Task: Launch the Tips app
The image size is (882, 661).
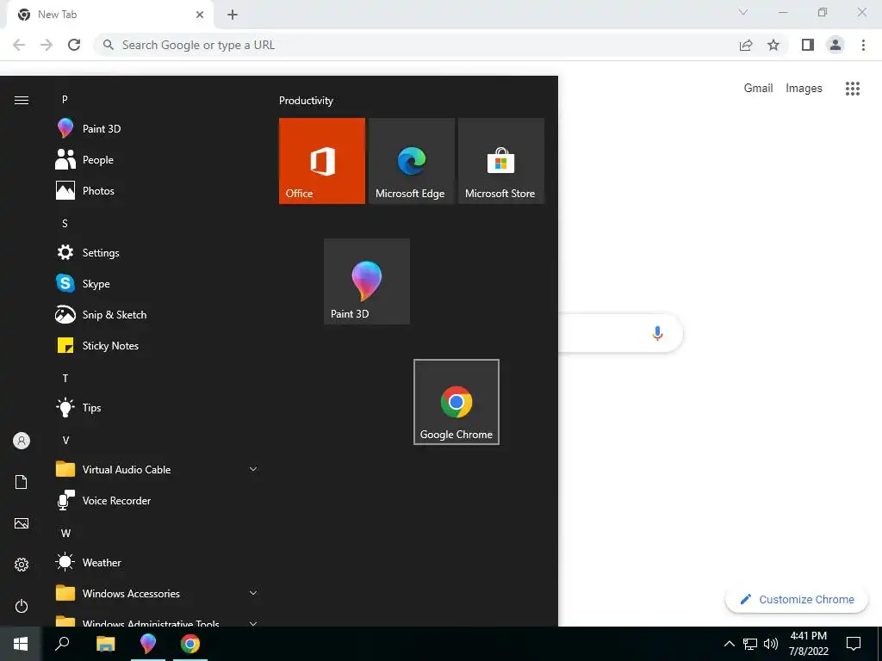Action: pos(156,407)
